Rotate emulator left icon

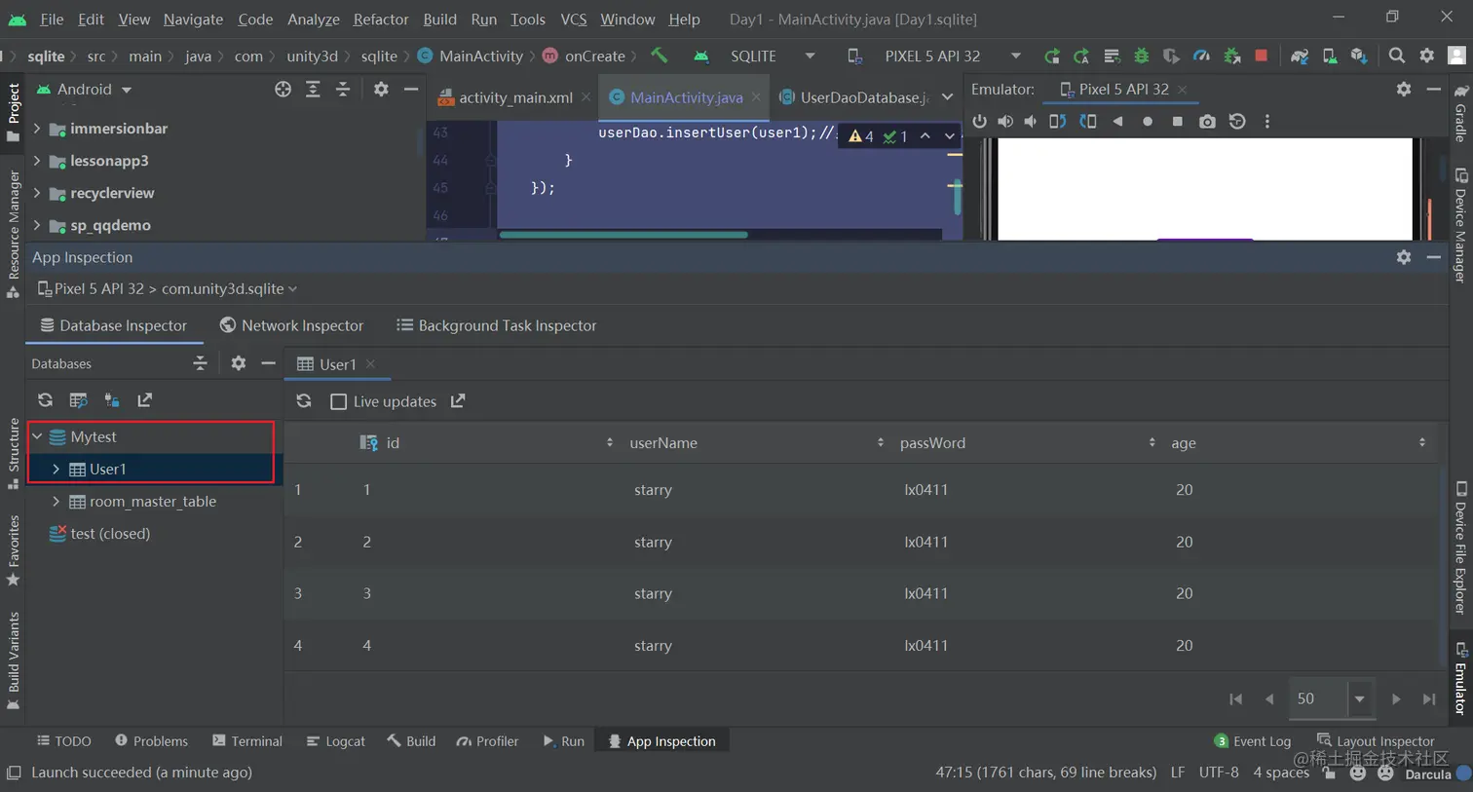(1057, 122)
